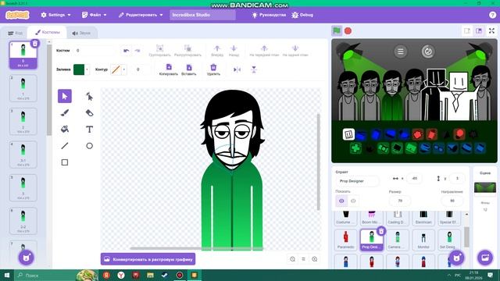Screen dimensions: 500x281
Task: Click the add costume button
Action: (26, 258)
